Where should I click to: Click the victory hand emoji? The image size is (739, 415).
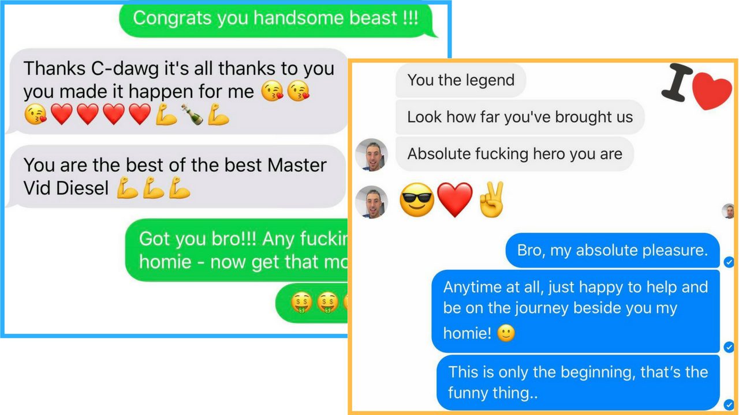491,199
